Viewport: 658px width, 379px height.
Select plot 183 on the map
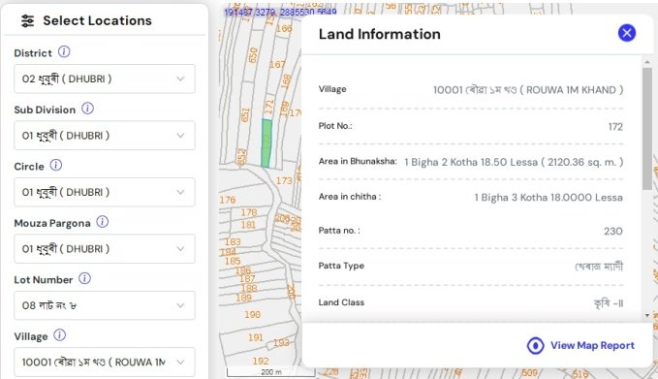[233, 241]
